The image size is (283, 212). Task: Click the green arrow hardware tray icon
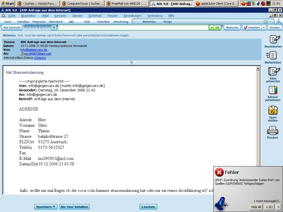click(253, 3)
